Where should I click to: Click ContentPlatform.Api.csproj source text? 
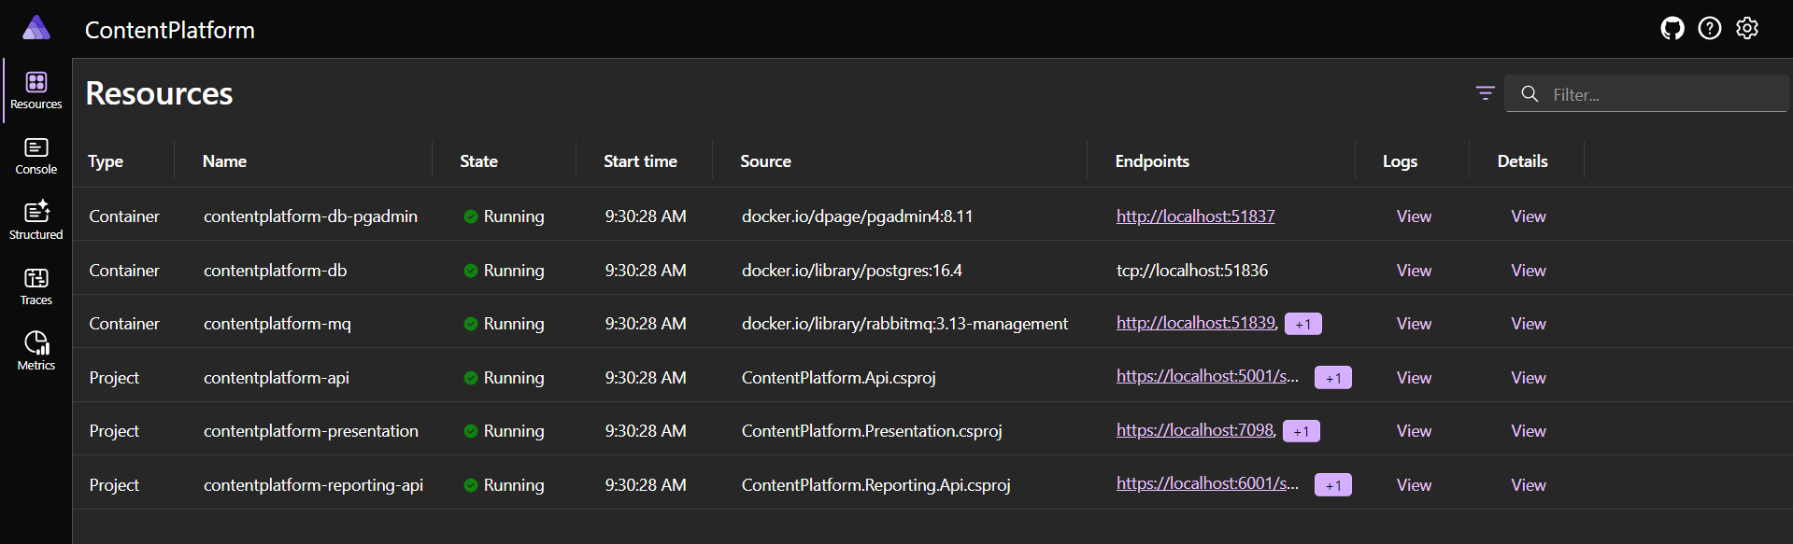[838, 378]
